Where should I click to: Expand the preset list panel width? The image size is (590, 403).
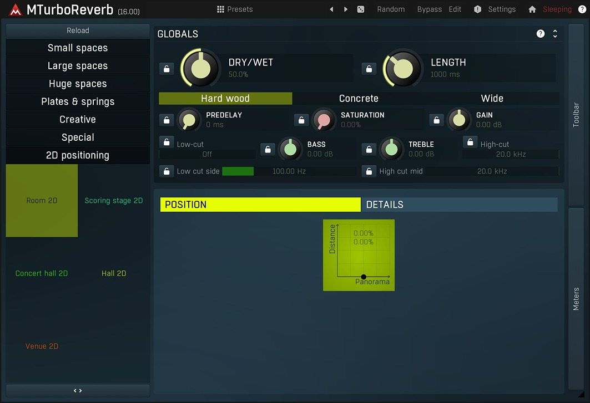click(77, 390)
